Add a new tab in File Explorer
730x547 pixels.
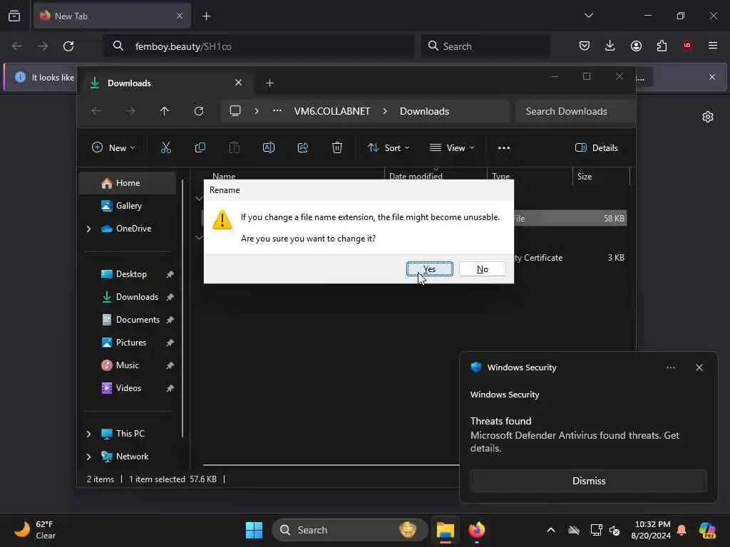269,83
